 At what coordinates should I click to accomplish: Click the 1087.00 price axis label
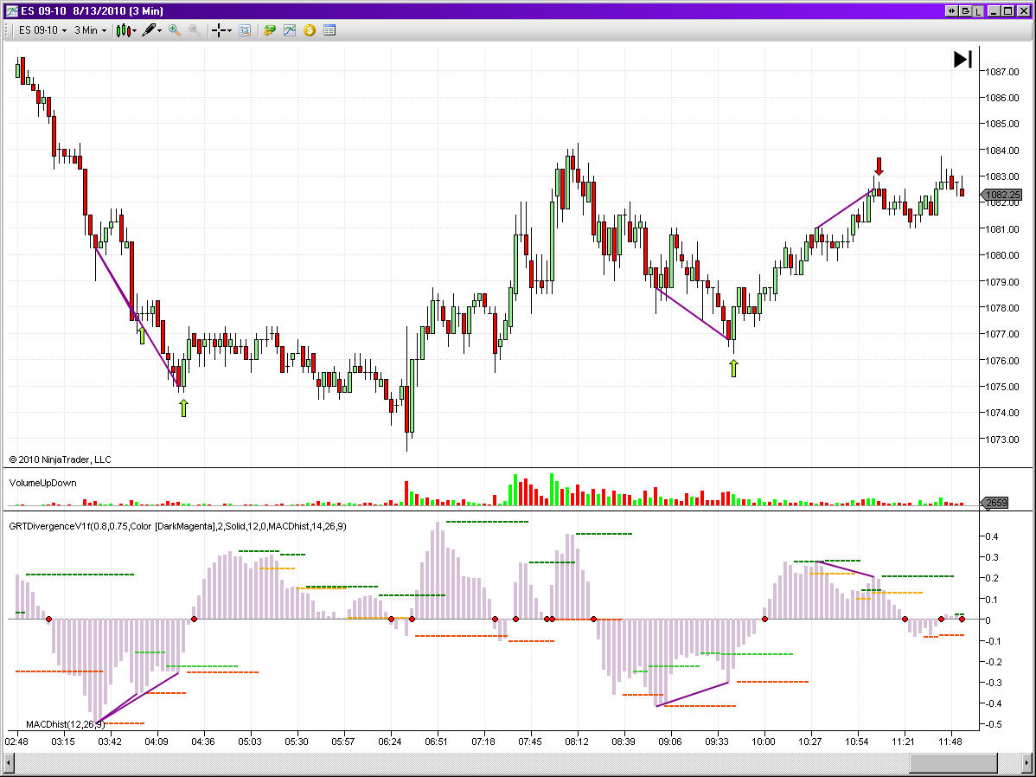[1001, 72]
